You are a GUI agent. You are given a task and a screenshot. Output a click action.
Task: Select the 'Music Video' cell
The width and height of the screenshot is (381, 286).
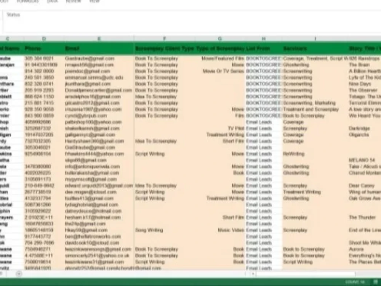click(x=220, y=230)
